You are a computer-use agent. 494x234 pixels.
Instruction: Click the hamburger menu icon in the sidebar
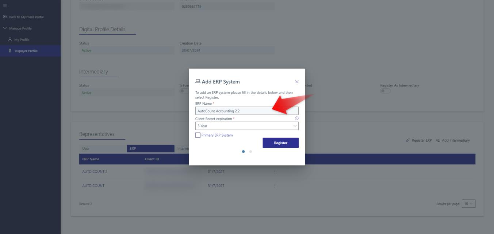[x=4, y=5]
